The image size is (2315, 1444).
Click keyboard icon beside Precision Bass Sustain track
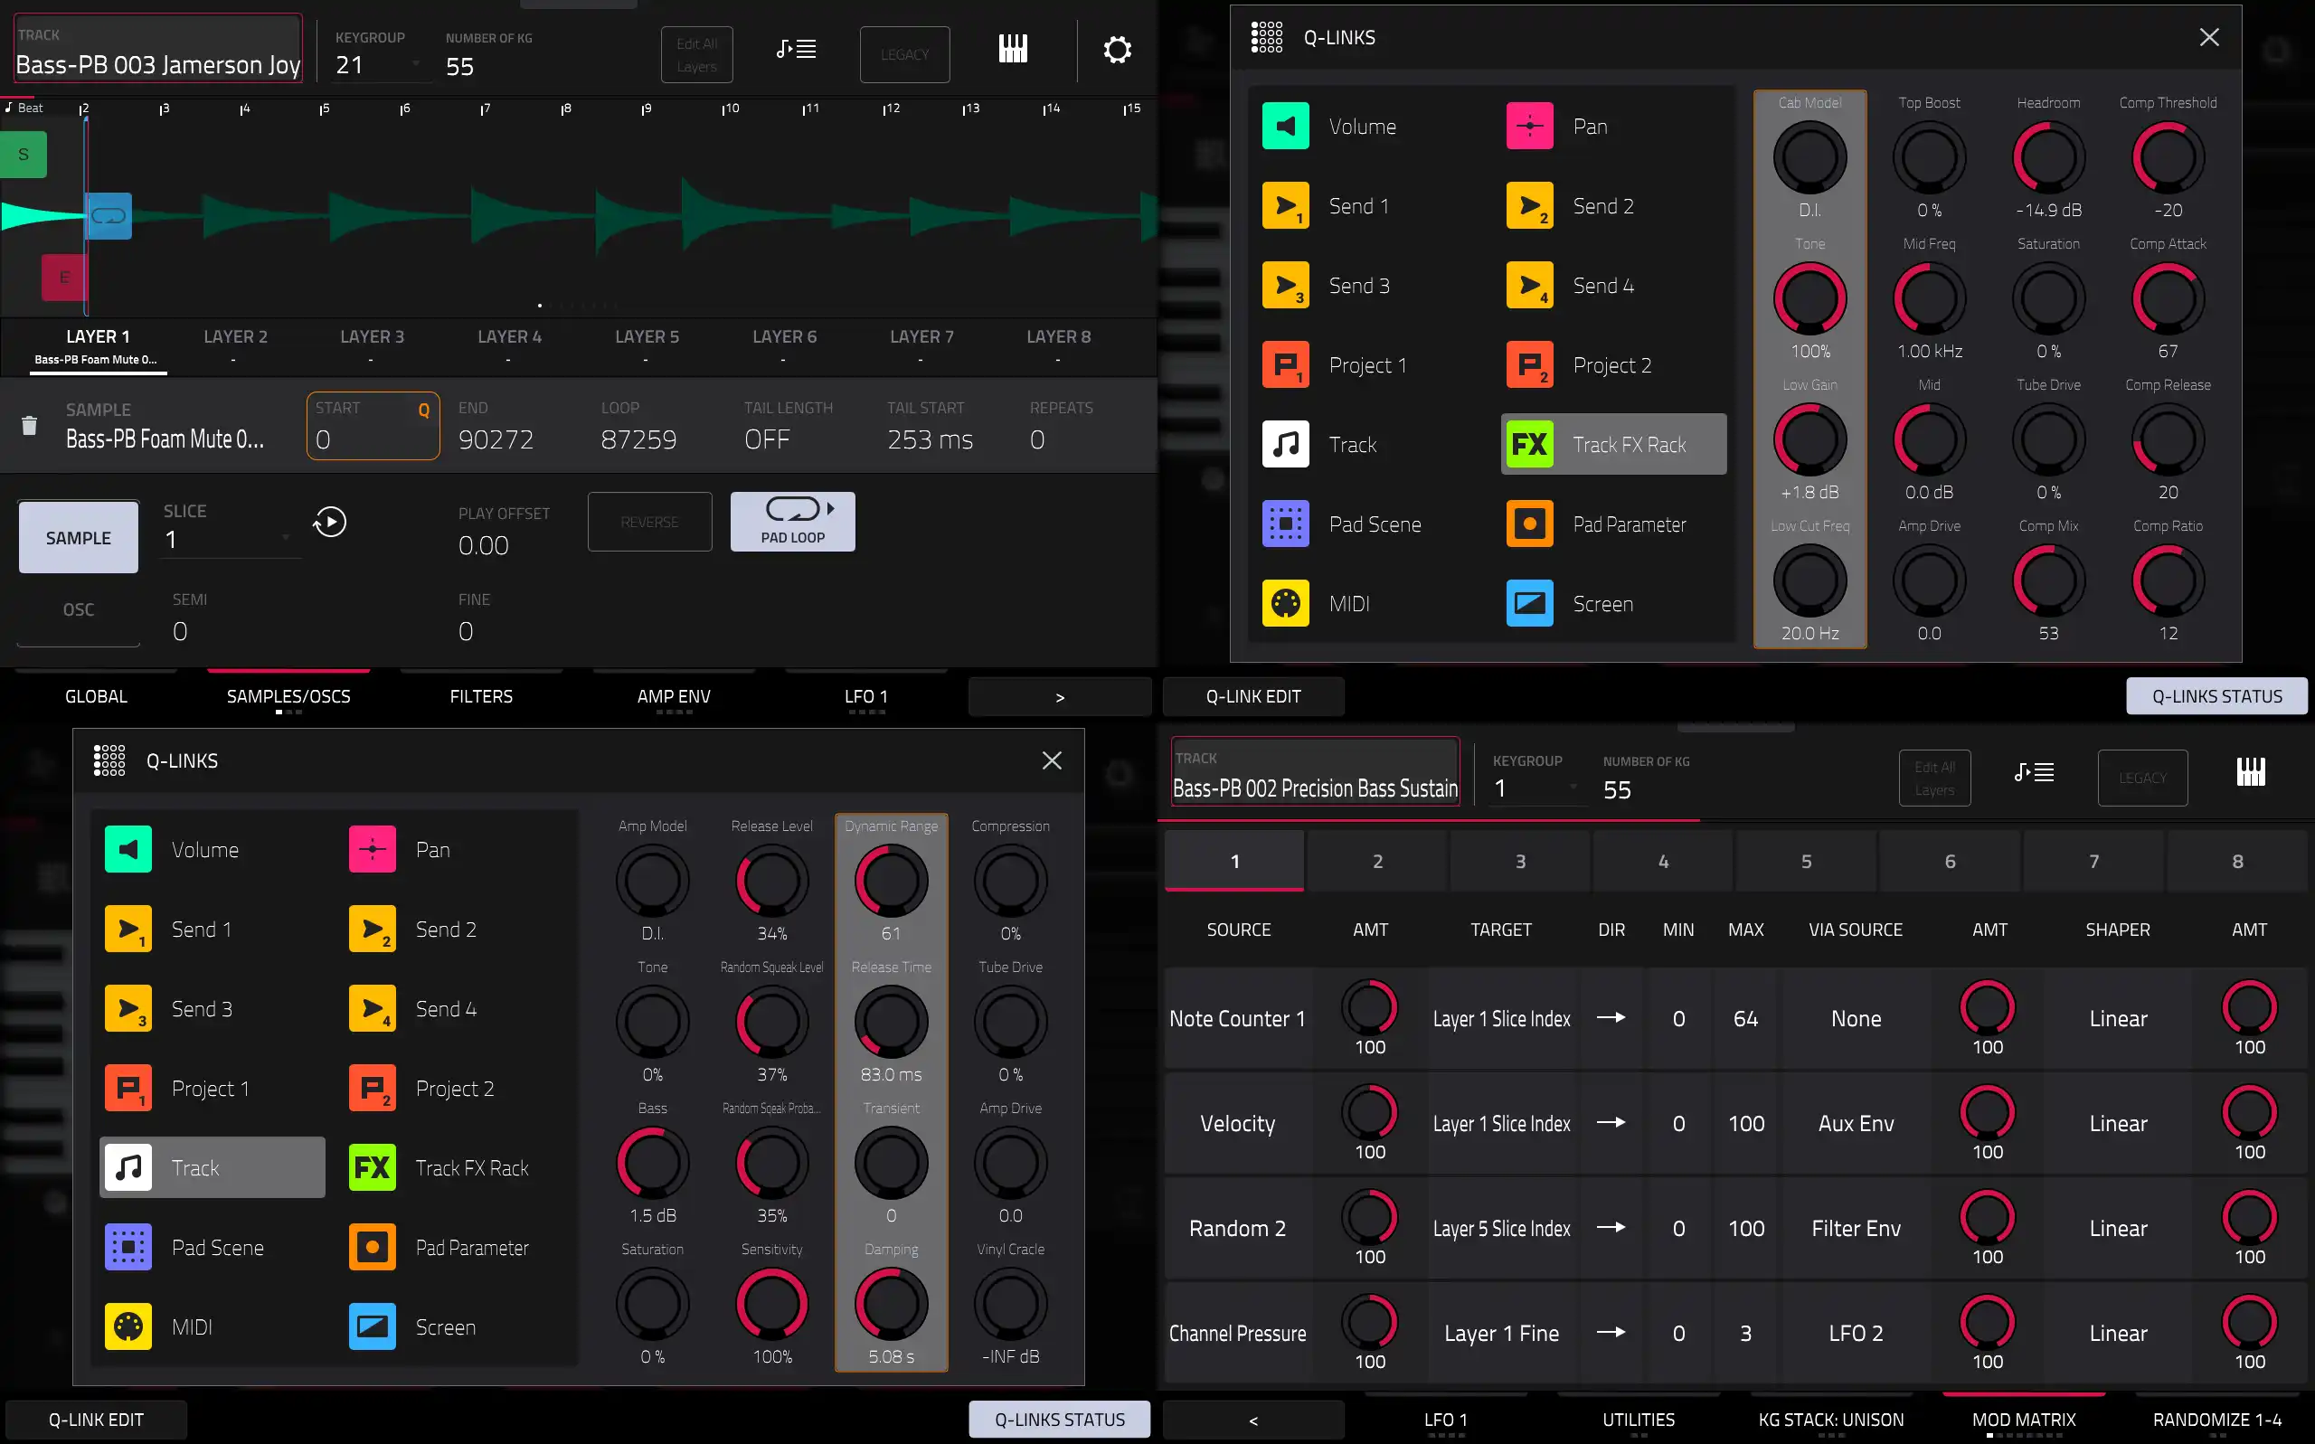click(x=2250, y=772)
